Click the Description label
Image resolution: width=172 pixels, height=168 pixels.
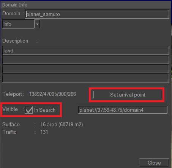click(x=15, y=41)
